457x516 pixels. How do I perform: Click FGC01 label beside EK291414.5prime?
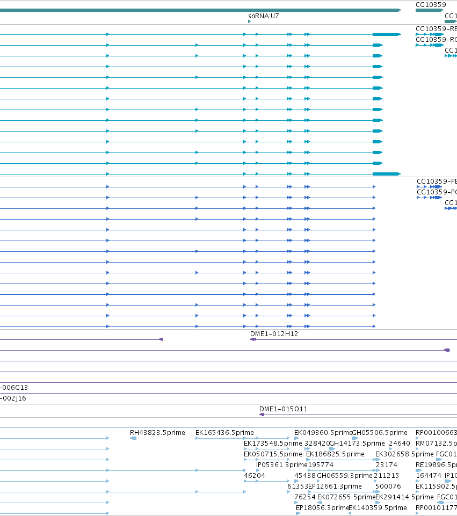point(447,497)
